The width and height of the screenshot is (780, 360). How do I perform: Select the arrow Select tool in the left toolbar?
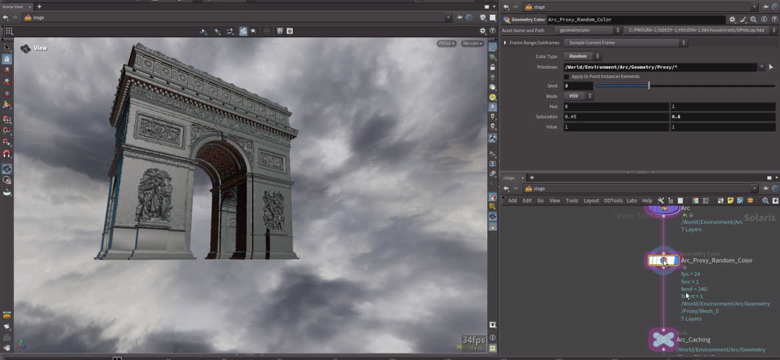pos(7,48)
